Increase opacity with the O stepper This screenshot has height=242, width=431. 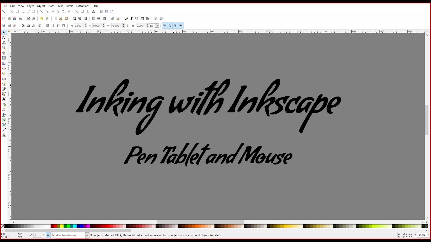point(43,234)
